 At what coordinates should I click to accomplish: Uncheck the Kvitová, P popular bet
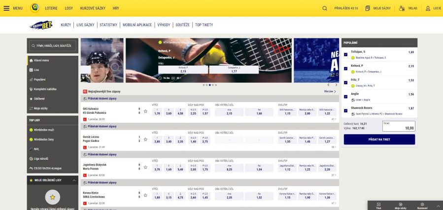click(345, 68)
